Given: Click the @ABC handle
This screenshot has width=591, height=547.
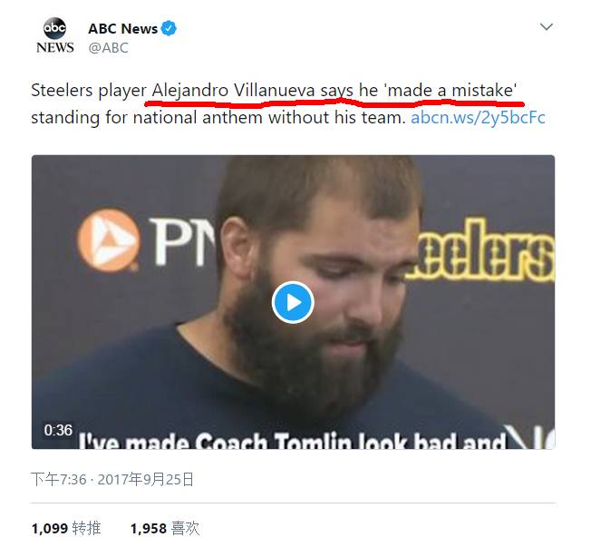Looking at the screenshot, I should [x=108, y=48].
